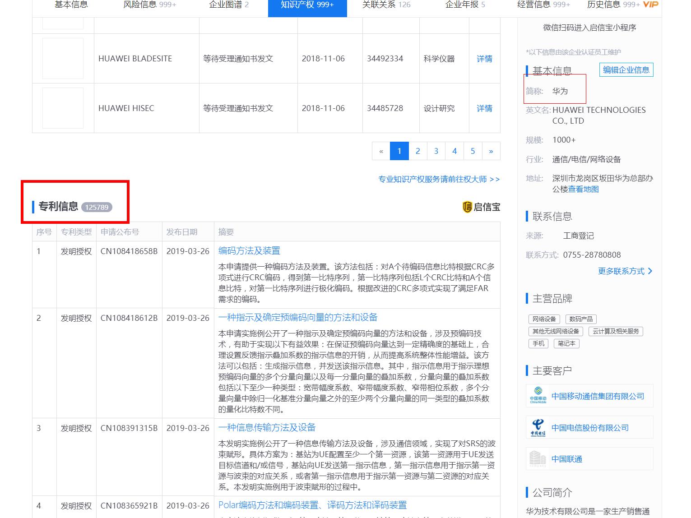691x518 pixels.
Task: Select the 笔记本 brand tag
Action: (x=566, y=343)
